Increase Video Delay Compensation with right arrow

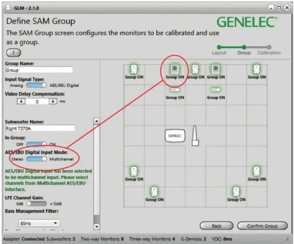click(53, 102)
